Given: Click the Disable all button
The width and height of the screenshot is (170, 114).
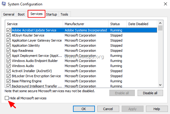Looking at the screenshot, I should pyautogui.click(x=150, y=93).
